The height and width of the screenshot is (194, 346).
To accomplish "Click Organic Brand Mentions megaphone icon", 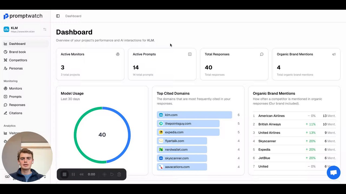I will pos(334,54).
